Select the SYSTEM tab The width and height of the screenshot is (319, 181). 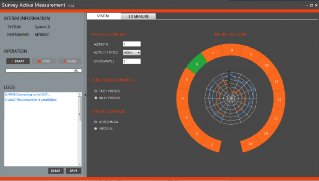pos(104,16)
